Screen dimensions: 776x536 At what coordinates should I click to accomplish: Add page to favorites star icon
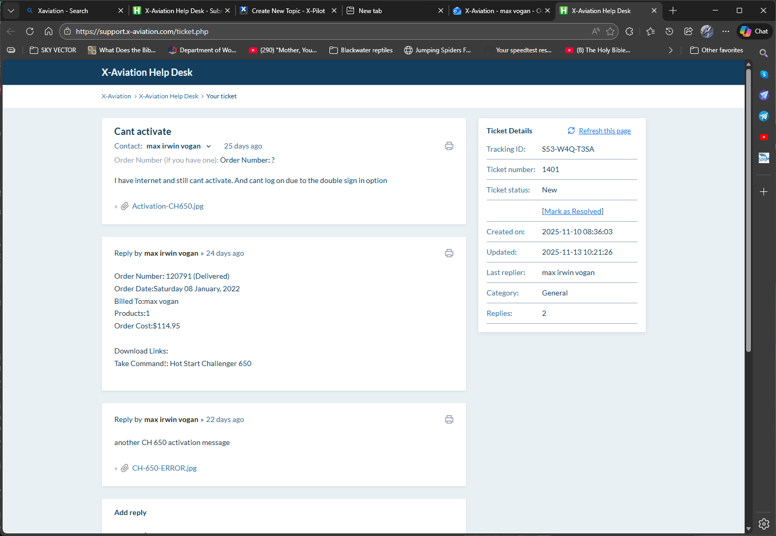(x=610, y=31)
